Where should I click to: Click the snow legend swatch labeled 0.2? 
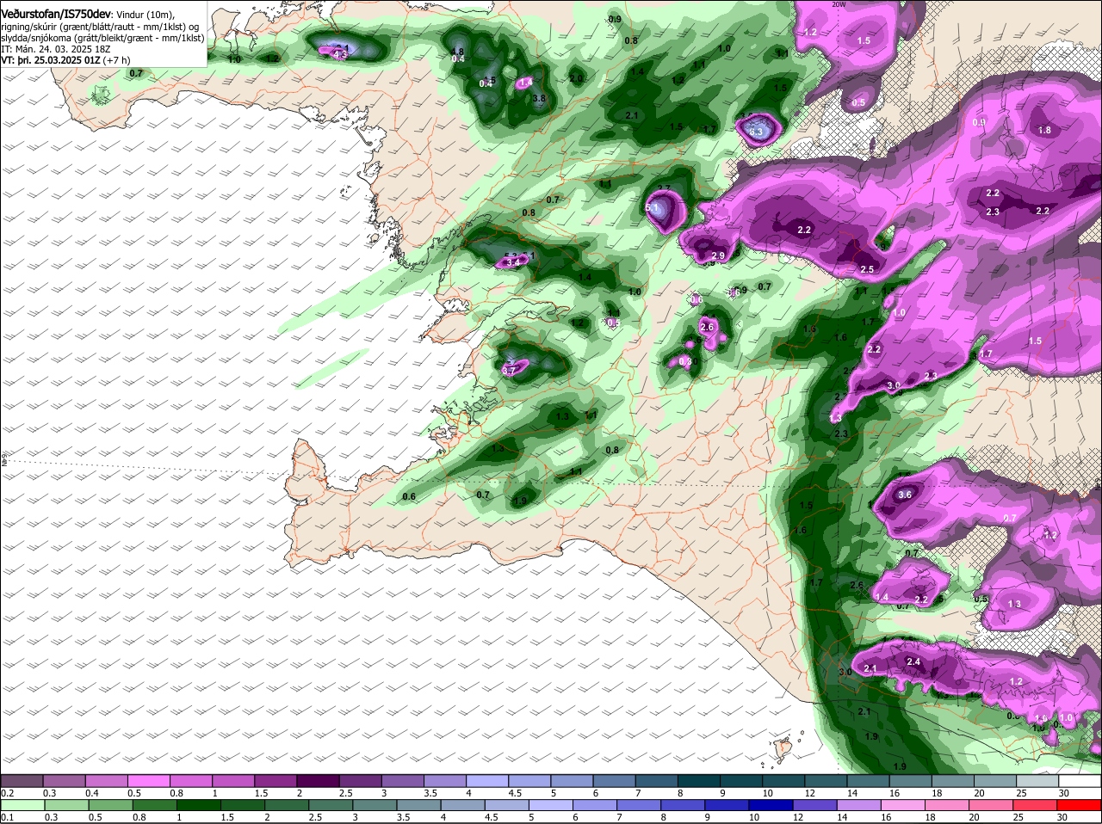(22, 781)
